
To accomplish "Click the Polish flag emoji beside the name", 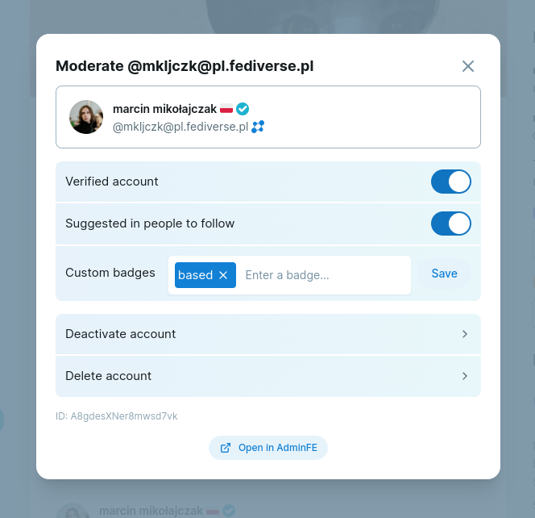I will coord(226,109).
